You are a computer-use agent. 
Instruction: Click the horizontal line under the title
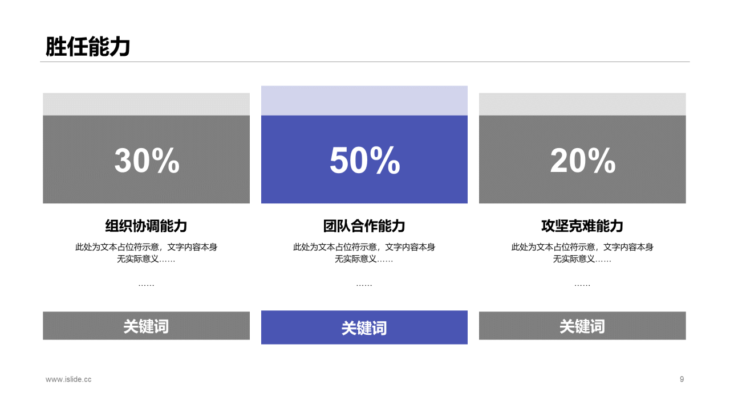(x=365, y=61)
